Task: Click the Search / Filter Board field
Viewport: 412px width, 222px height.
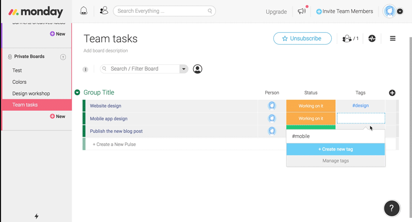Action: coord(140,69)
